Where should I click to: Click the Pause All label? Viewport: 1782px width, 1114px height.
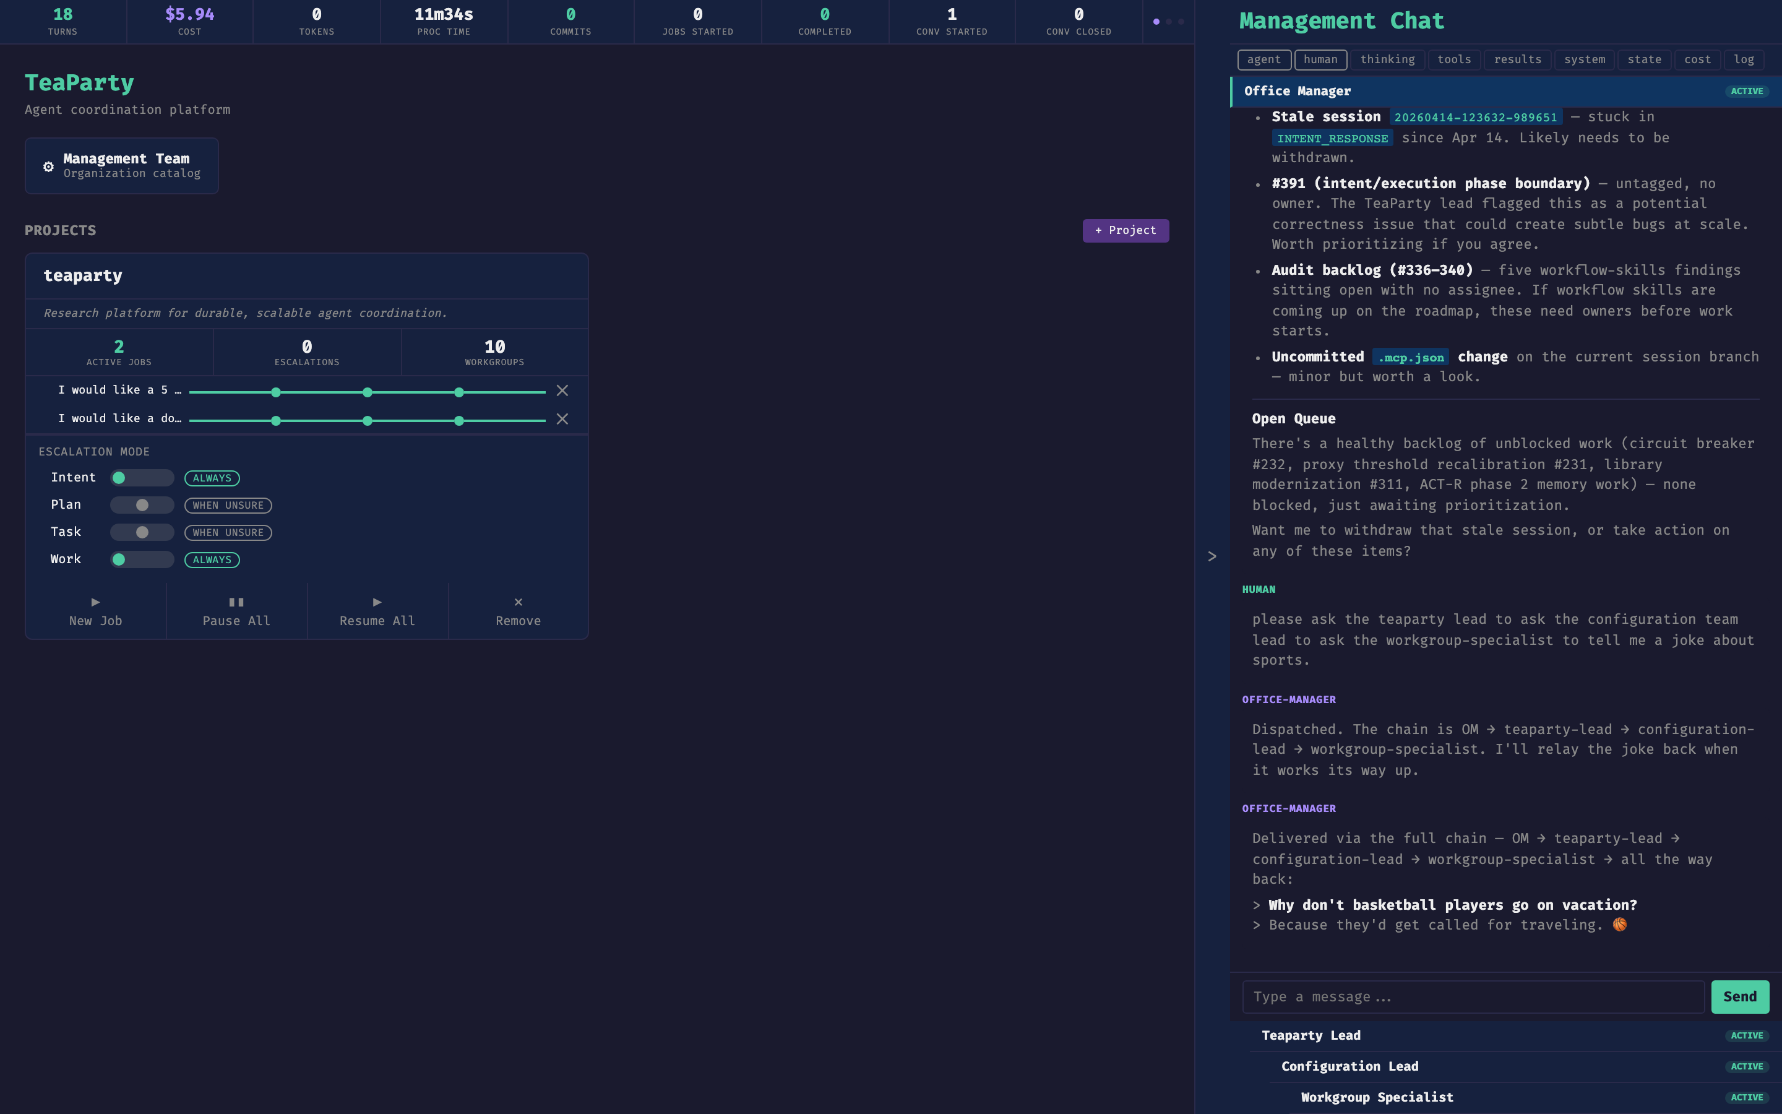[236, 621]
